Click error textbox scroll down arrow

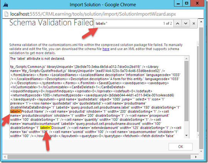click(x=186, y=136)
